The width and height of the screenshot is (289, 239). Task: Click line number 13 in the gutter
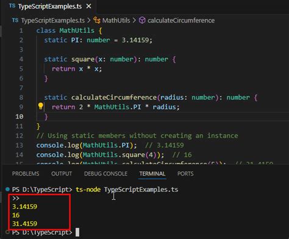(20, 145)
